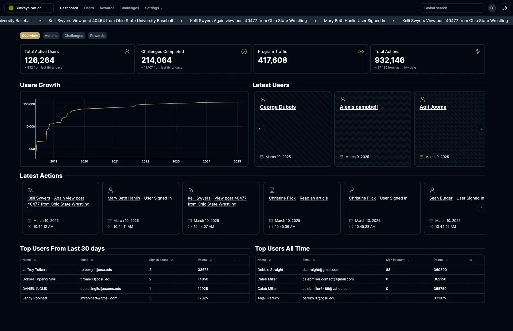Advance Latest Actions carousel with right arrow

(x=481, y=208)
